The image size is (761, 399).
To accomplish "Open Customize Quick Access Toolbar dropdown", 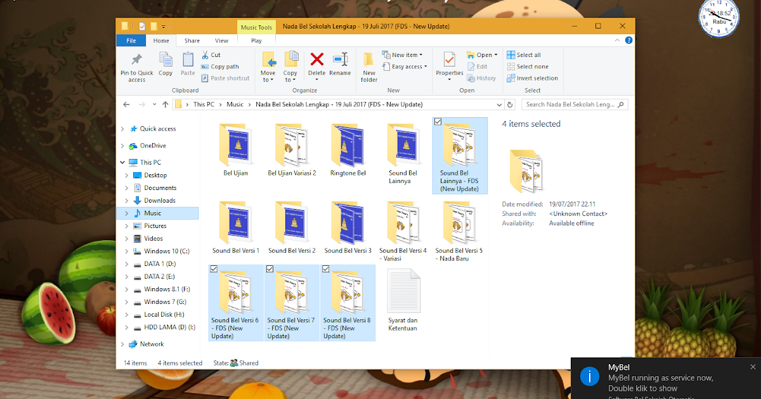I will (x=164, y=27).
